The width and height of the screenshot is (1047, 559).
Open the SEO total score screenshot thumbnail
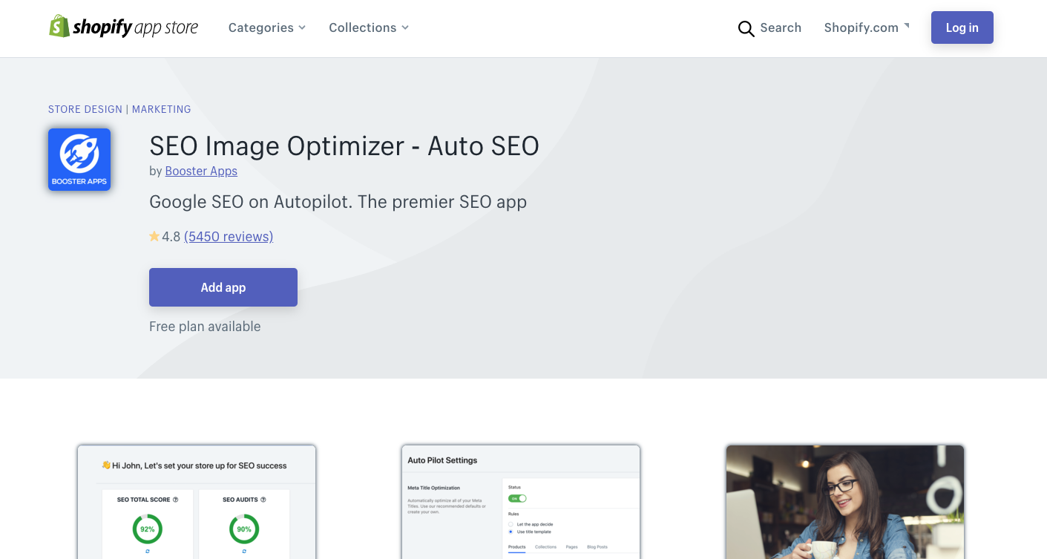coord(197,502)
